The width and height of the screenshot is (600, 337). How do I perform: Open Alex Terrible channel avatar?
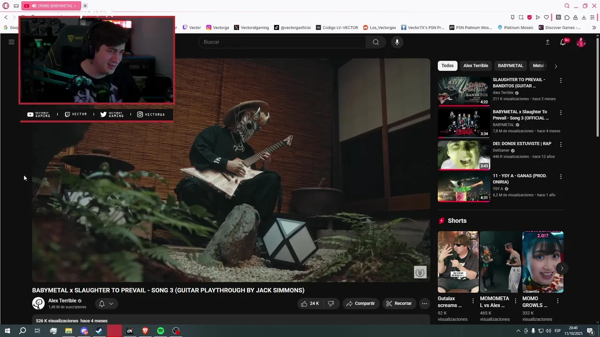click(x=38, y=303)
